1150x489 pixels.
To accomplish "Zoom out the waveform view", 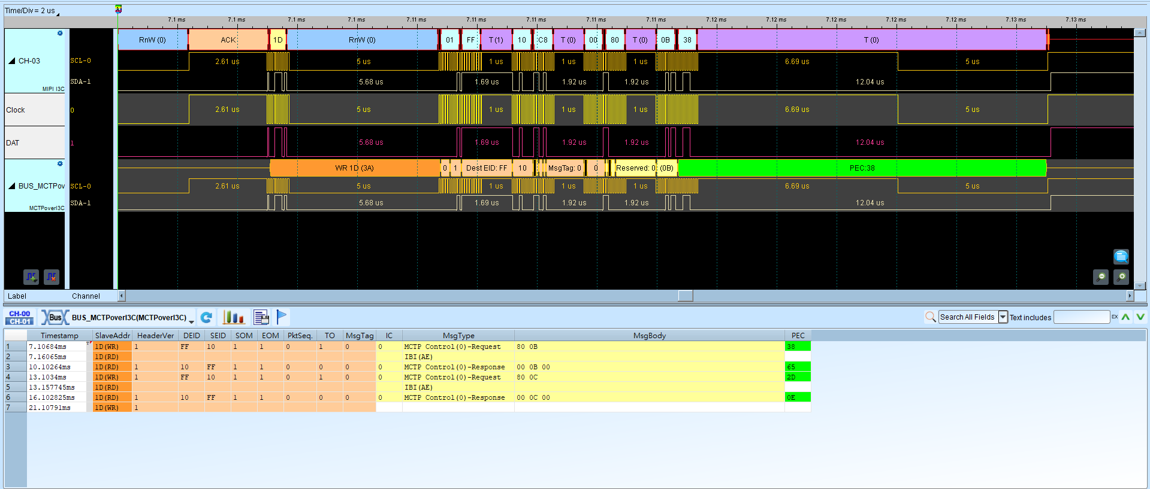I will 1101,277.
